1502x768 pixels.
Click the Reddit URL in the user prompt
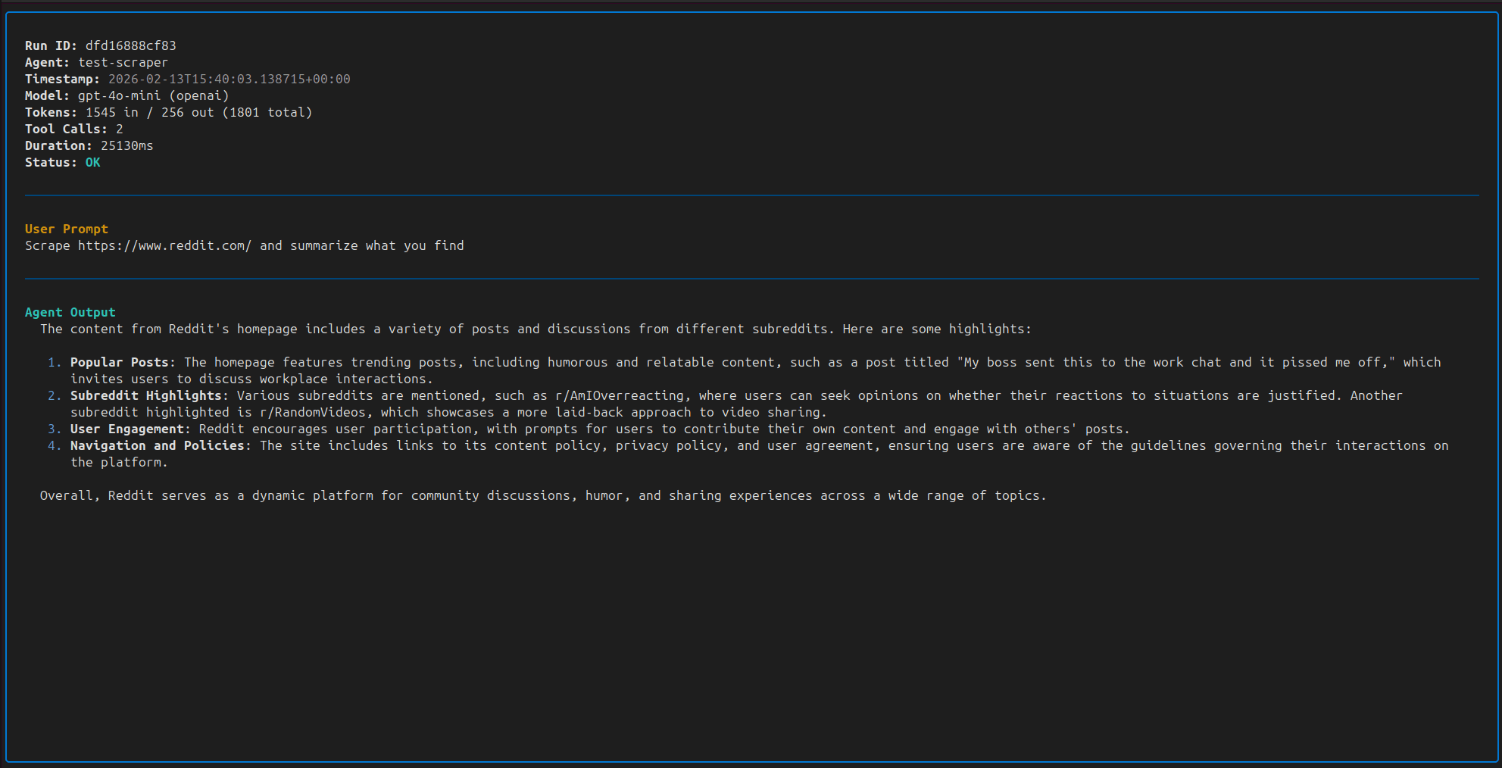point(164,245)
